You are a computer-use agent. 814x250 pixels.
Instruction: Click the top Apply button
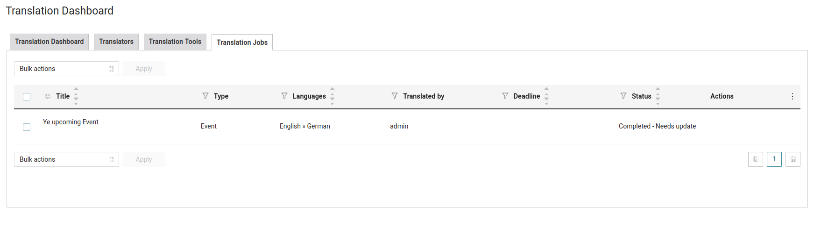tap(144, 69)
